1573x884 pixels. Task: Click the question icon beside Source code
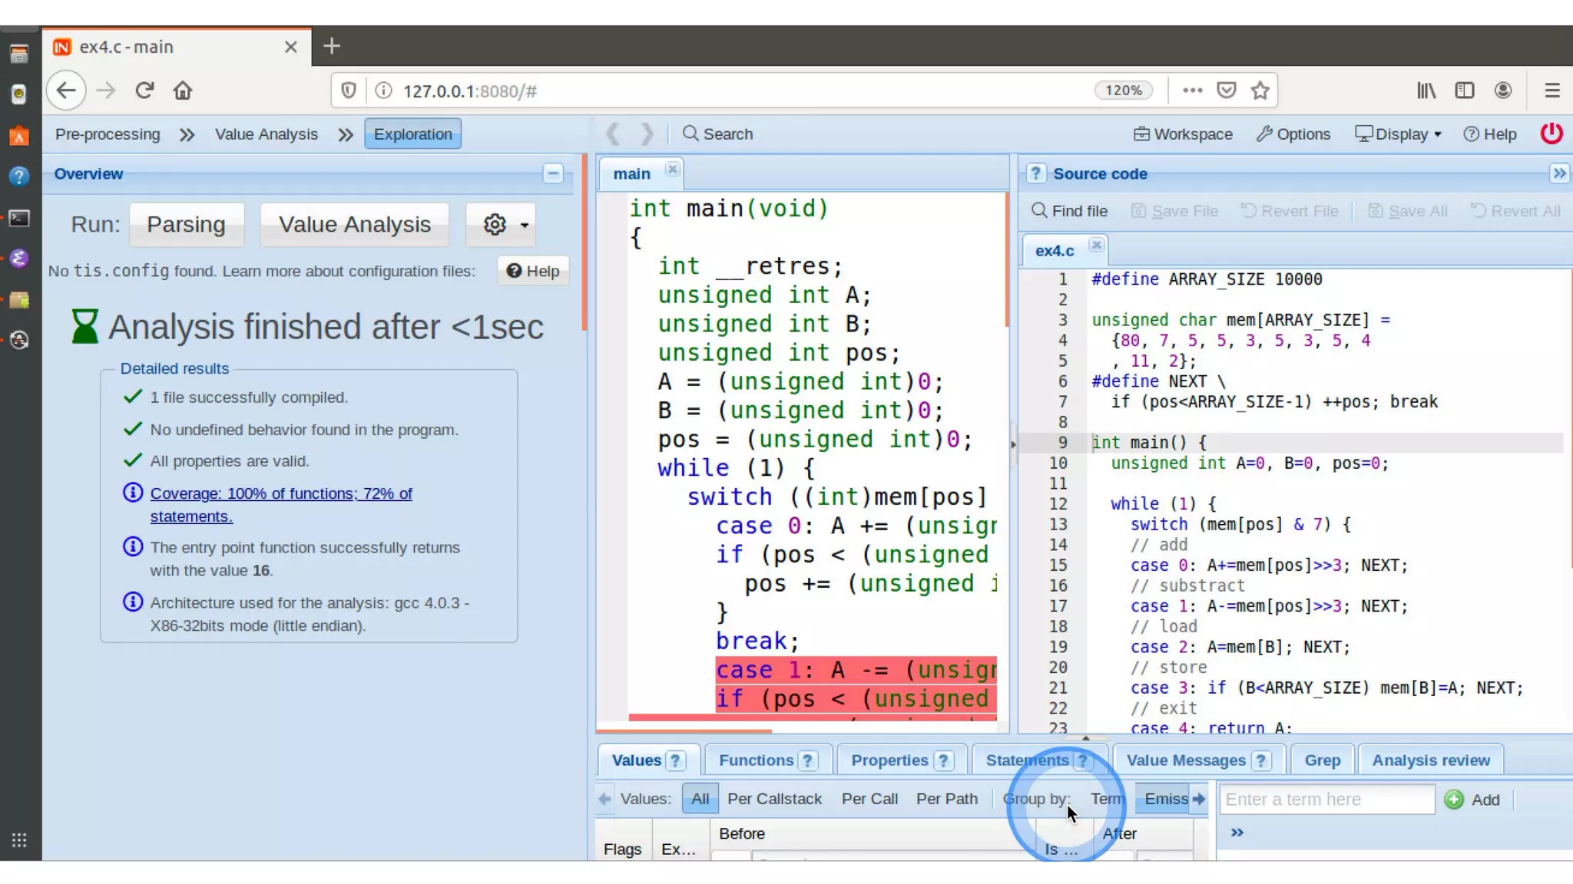(x=1035, y=173)
